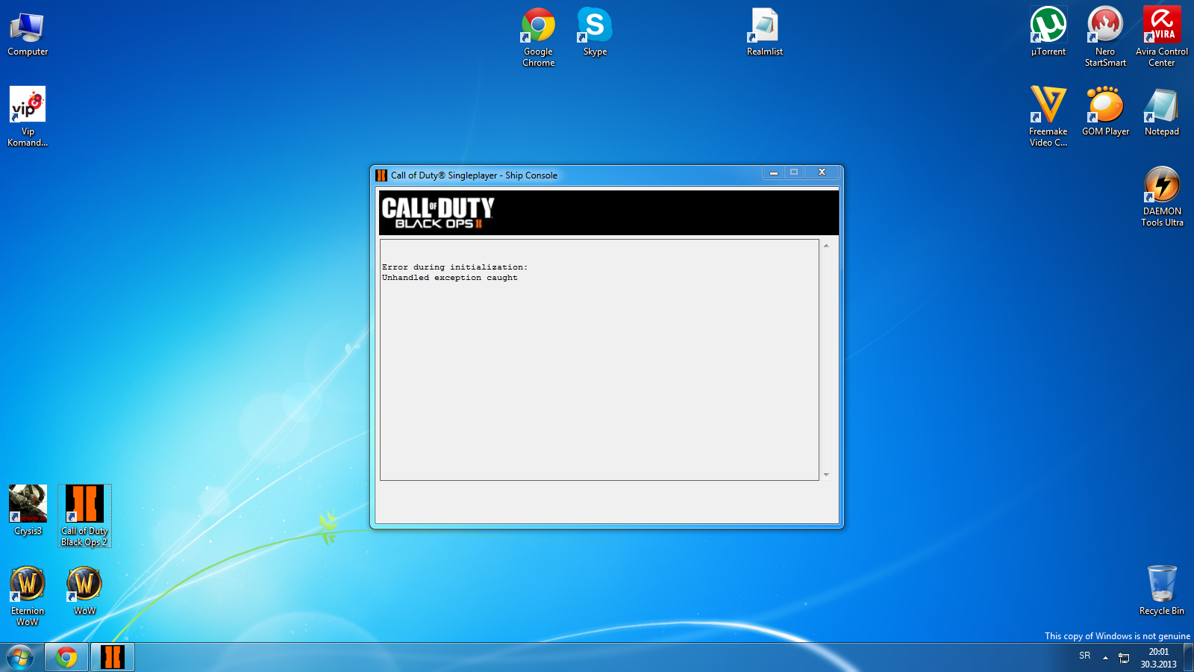Viewport: 1194px width, 672px height.
Task: Click 'This copy of Windows is not genuine' text
Action: tap(1117, 636)
